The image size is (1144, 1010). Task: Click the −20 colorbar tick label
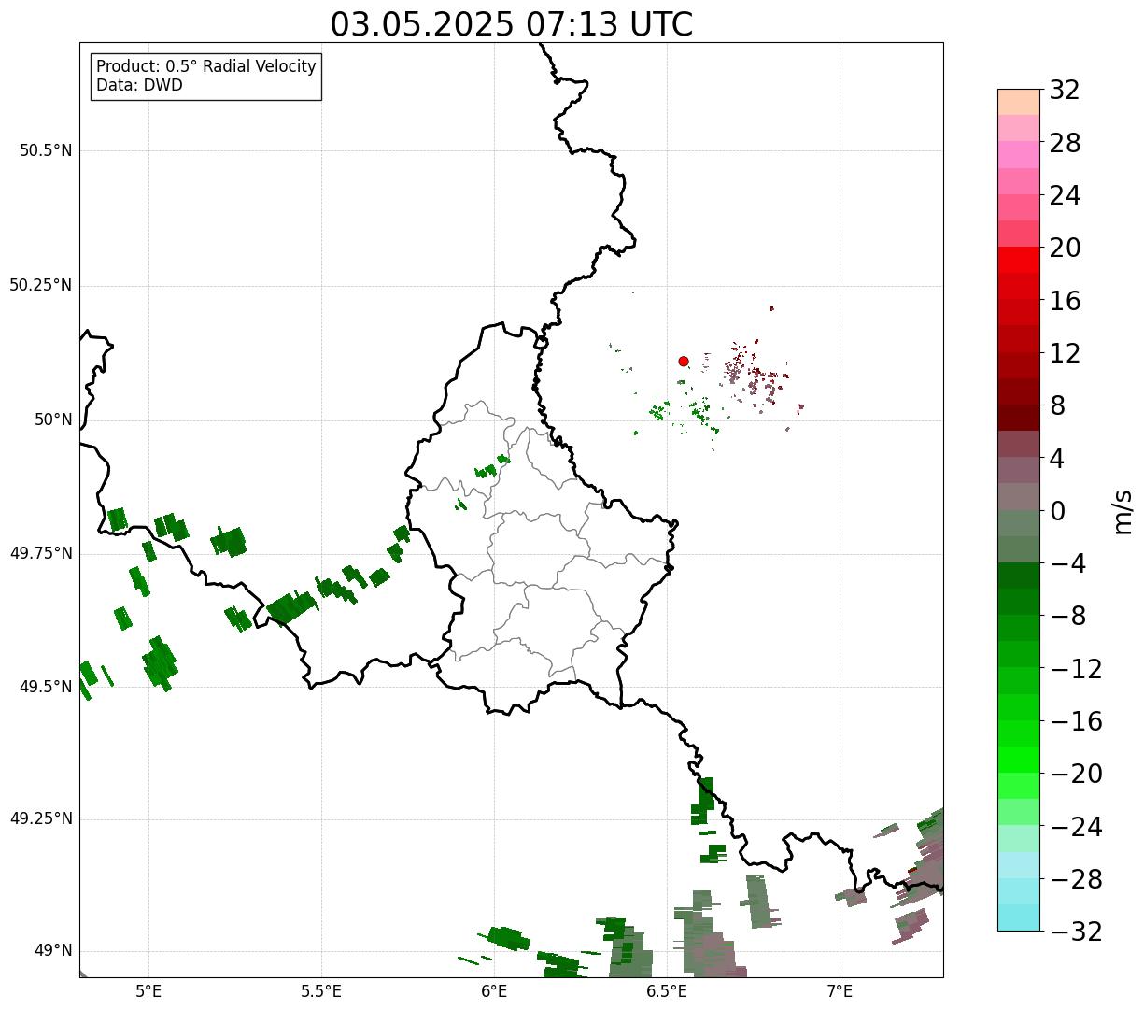point(1076,774)
